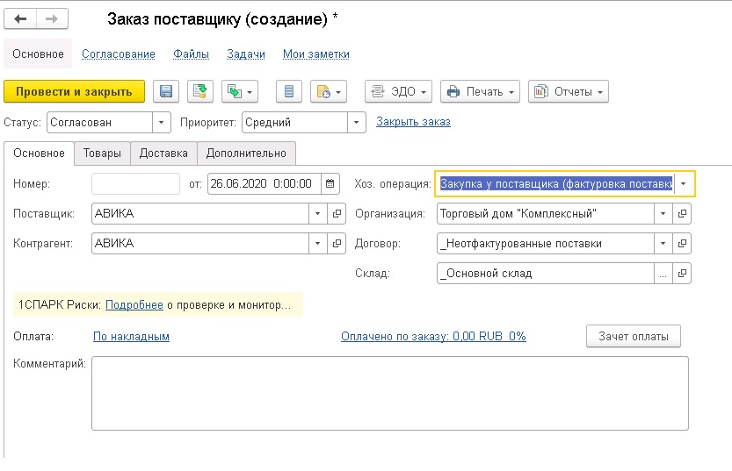This screenshot has height=471, width=732.
Task: Open the Контрагент record via the open icon
Action: point(337,244)
